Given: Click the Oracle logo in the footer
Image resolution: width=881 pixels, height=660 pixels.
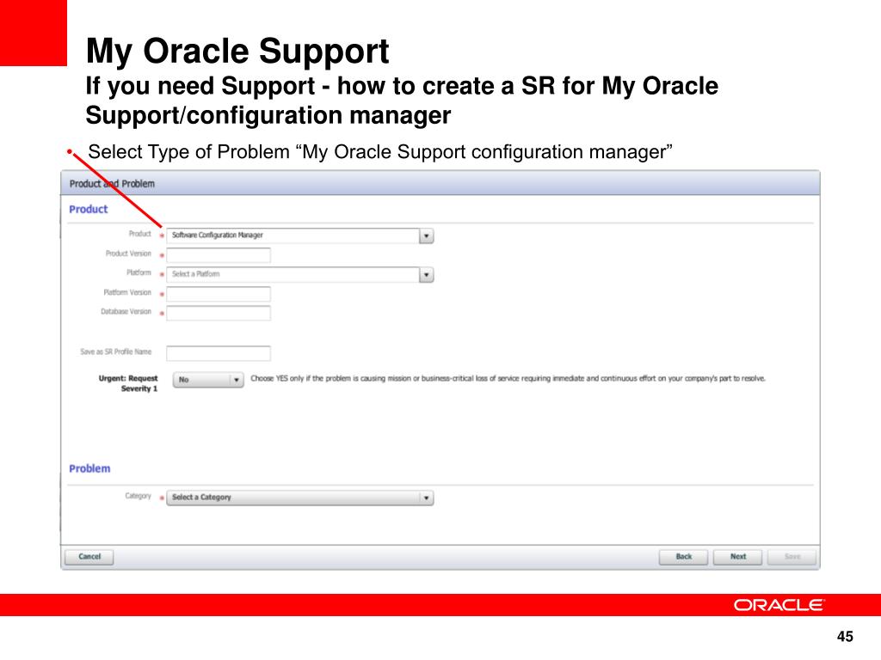Looking at the screenshot, I should [x=779, y=605].
